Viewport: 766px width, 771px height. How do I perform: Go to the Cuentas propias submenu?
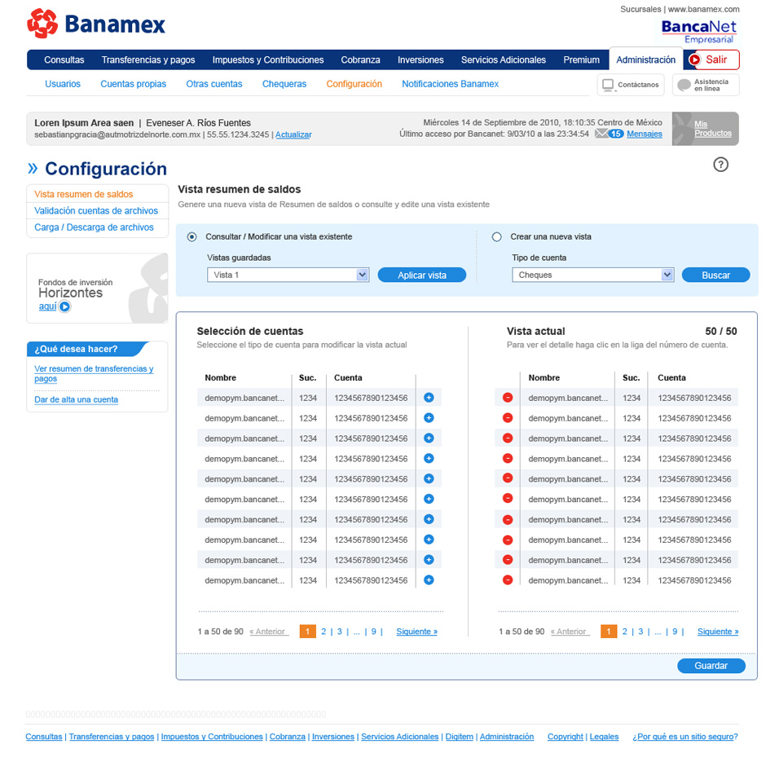[134, 84]
